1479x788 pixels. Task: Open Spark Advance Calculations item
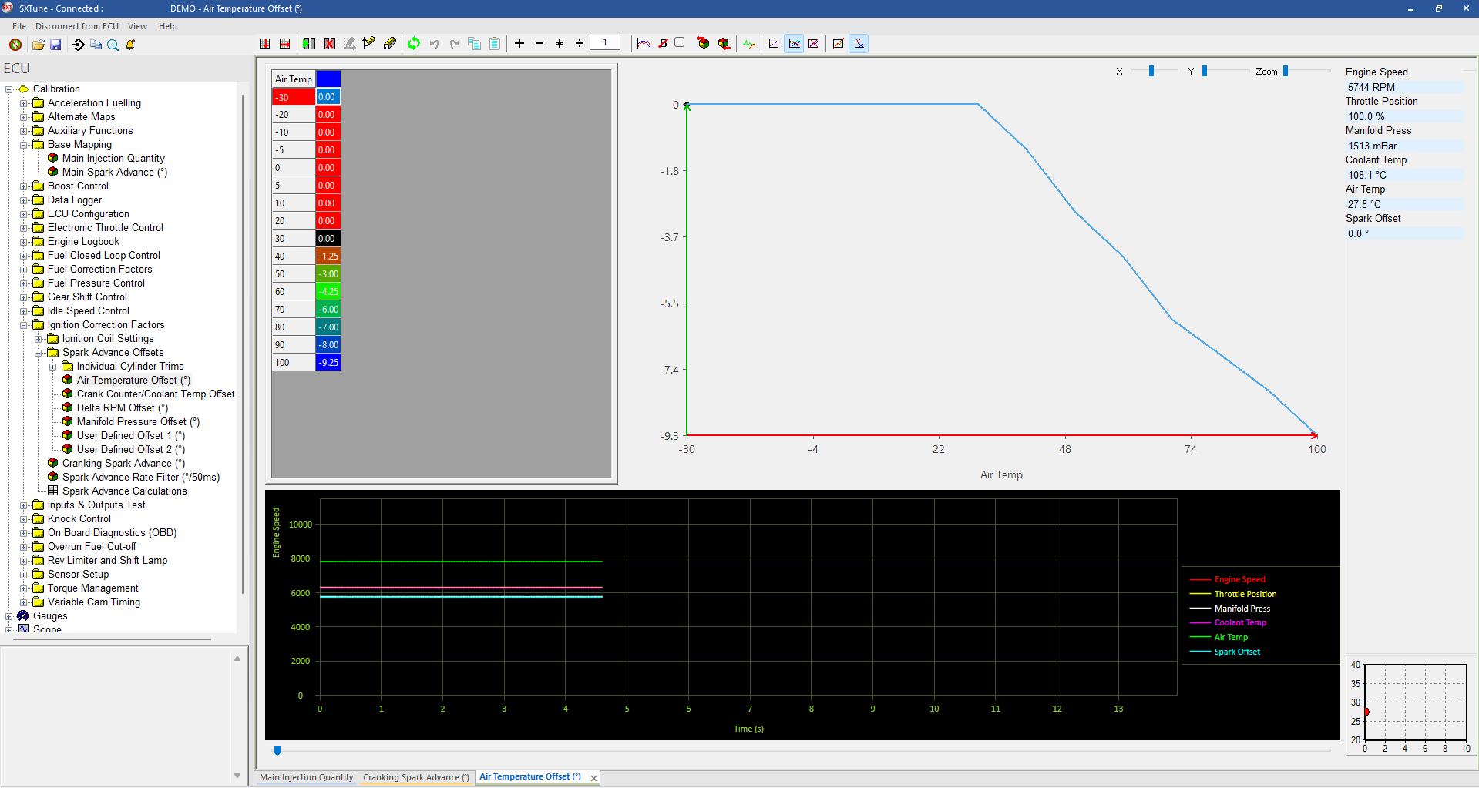pos(124,491)
